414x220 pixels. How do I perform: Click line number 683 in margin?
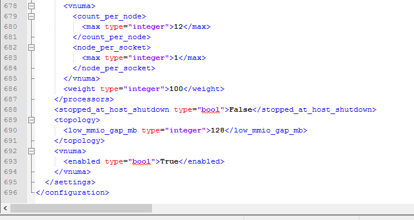pos(10,58)
